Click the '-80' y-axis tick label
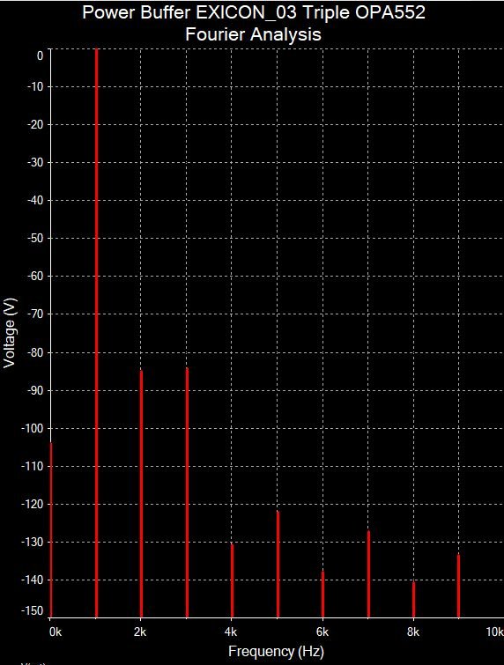The image size is (504, 665). pyautogui.click(x=34, y=352)
